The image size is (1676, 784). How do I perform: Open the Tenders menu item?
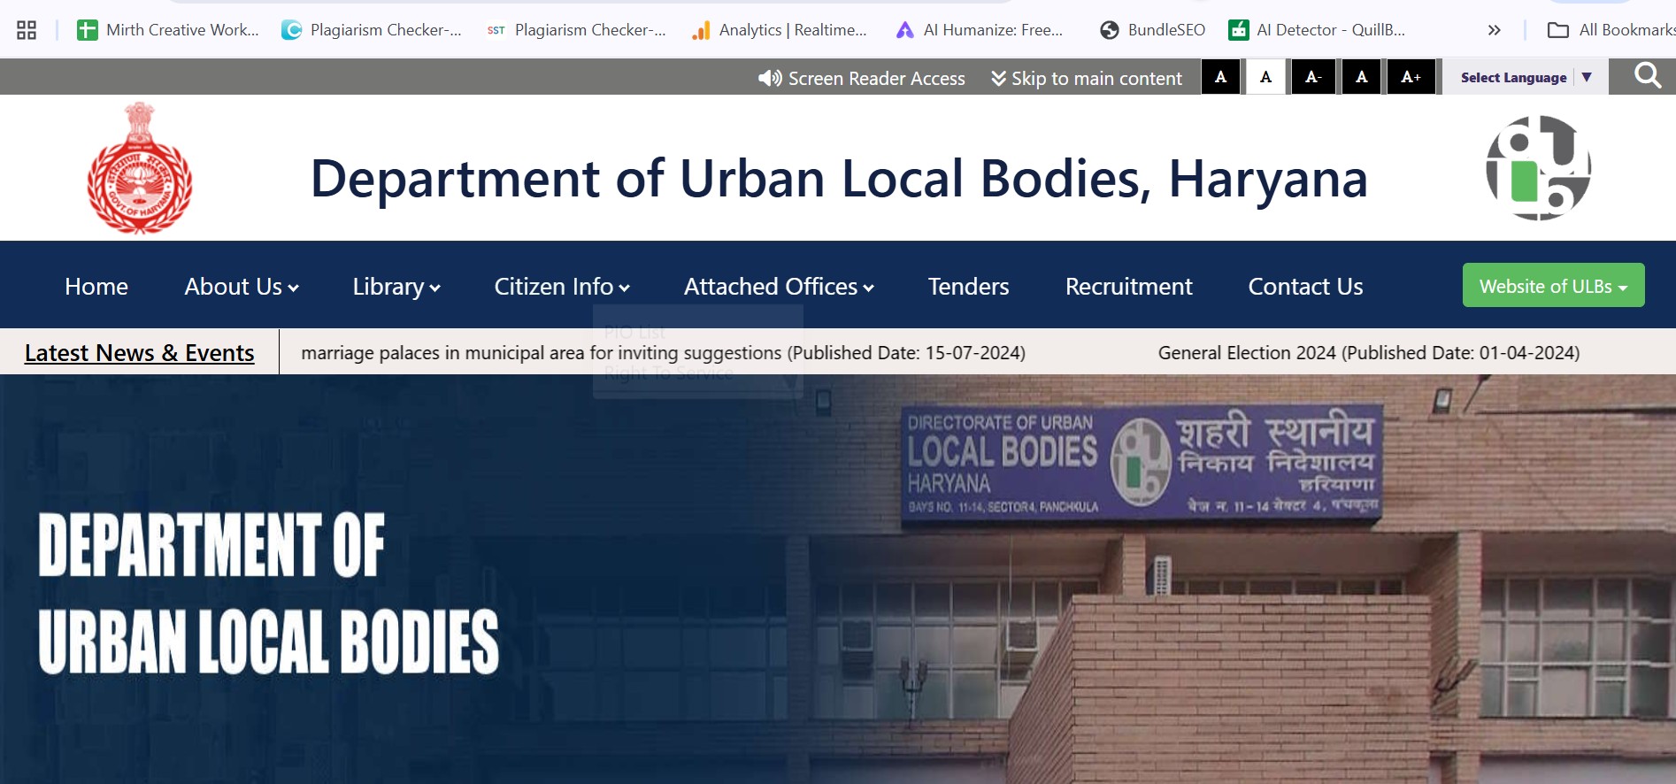coord(968,287)
